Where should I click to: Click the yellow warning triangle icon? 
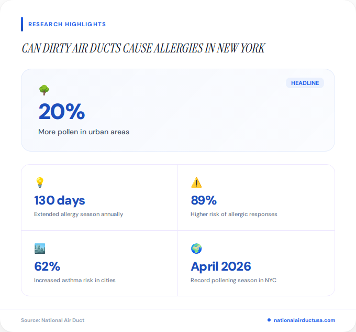[x=196, y=183]
